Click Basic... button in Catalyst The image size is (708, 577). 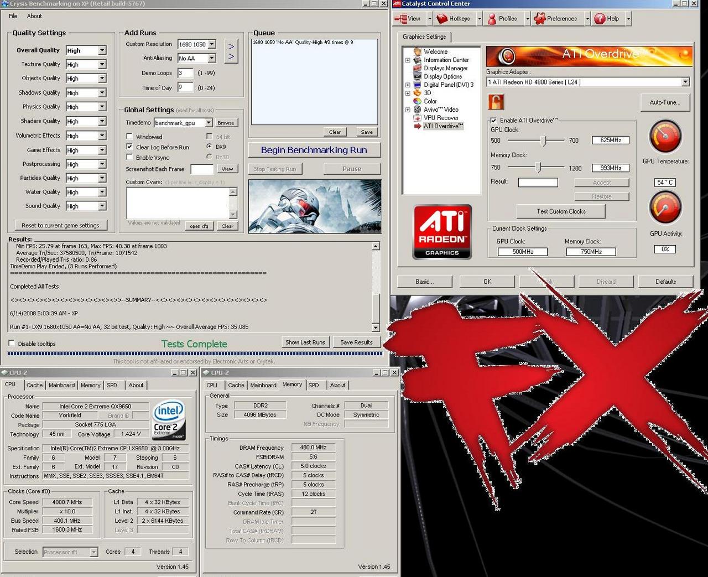pos(425,282)
